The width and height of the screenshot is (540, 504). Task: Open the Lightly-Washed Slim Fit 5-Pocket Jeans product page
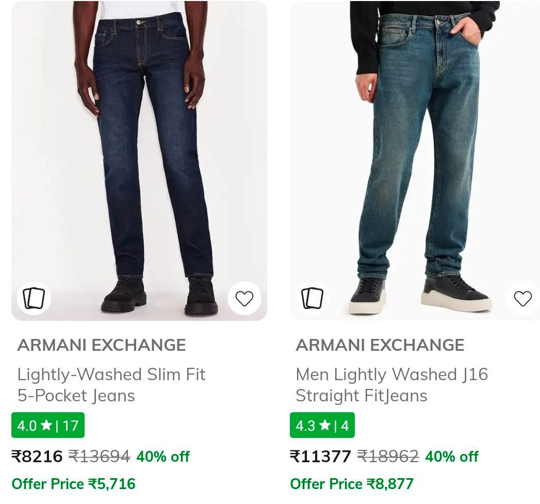[111, 385]
